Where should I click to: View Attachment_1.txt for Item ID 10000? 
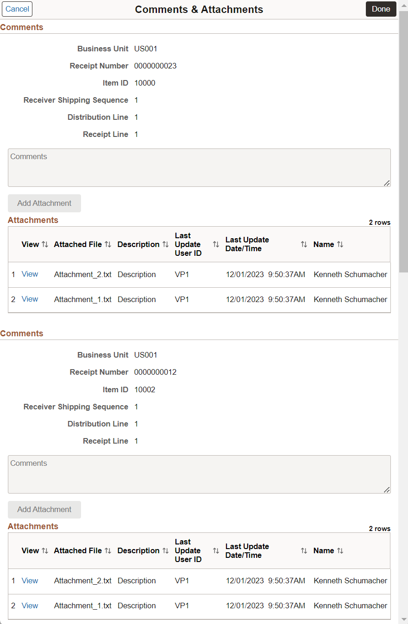(x=30, y=299)
